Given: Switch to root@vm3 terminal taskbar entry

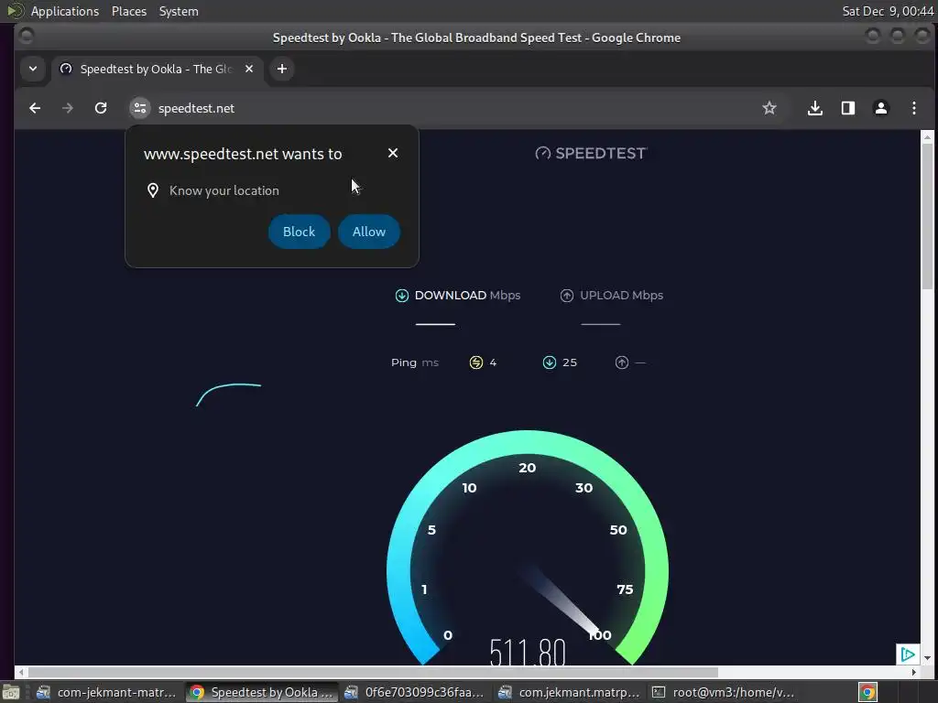Looking at the screenshot, I should pyautogui.click(x=724, y=692).
